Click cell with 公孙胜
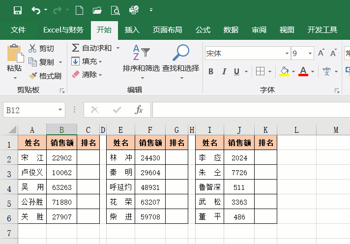 (x=32, y=202)
